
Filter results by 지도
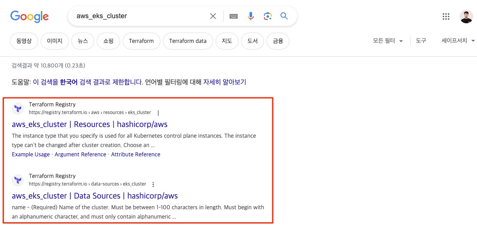tap(227, 41)
